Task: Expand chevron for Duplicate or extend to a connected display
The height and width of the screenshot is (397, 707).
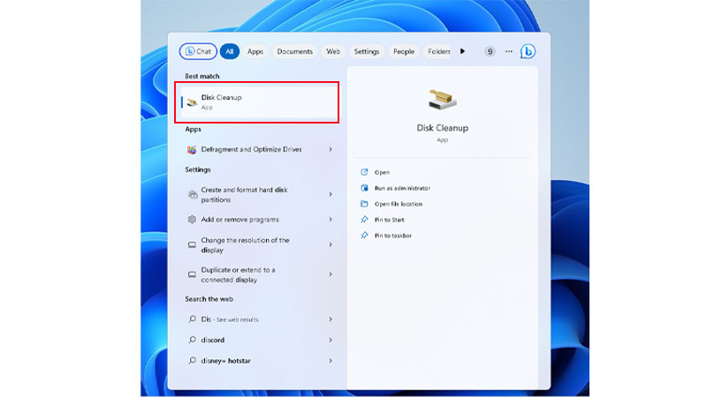Action: [x=331, y=274]
